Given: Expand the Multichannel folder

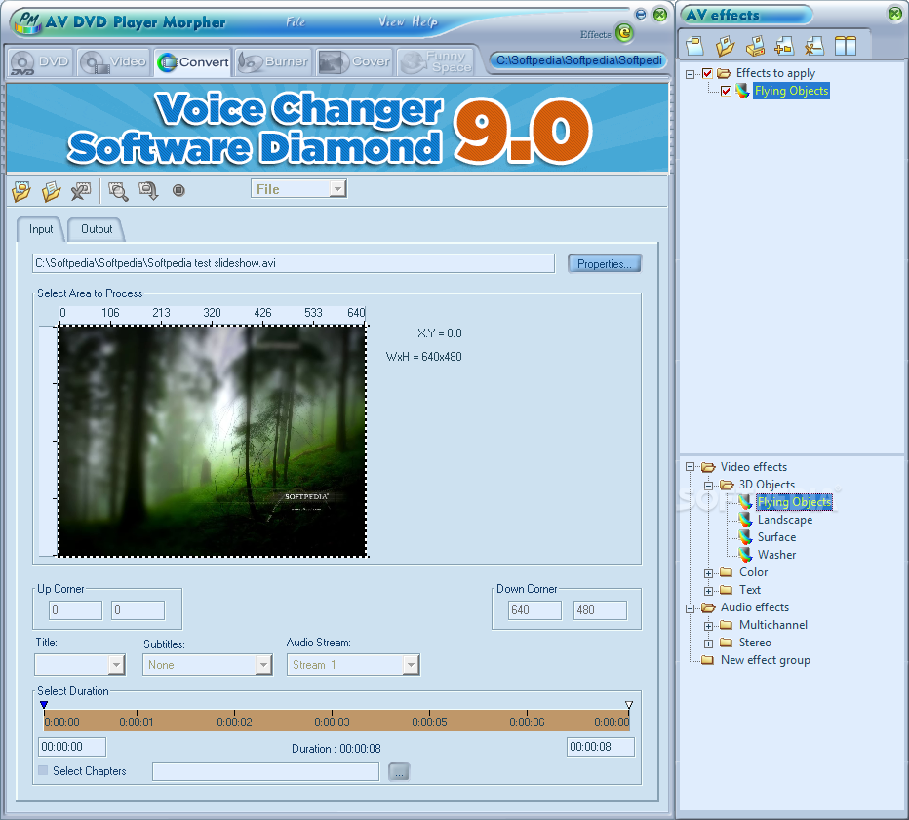Looking at the screenshot, I should click(708, 626).
